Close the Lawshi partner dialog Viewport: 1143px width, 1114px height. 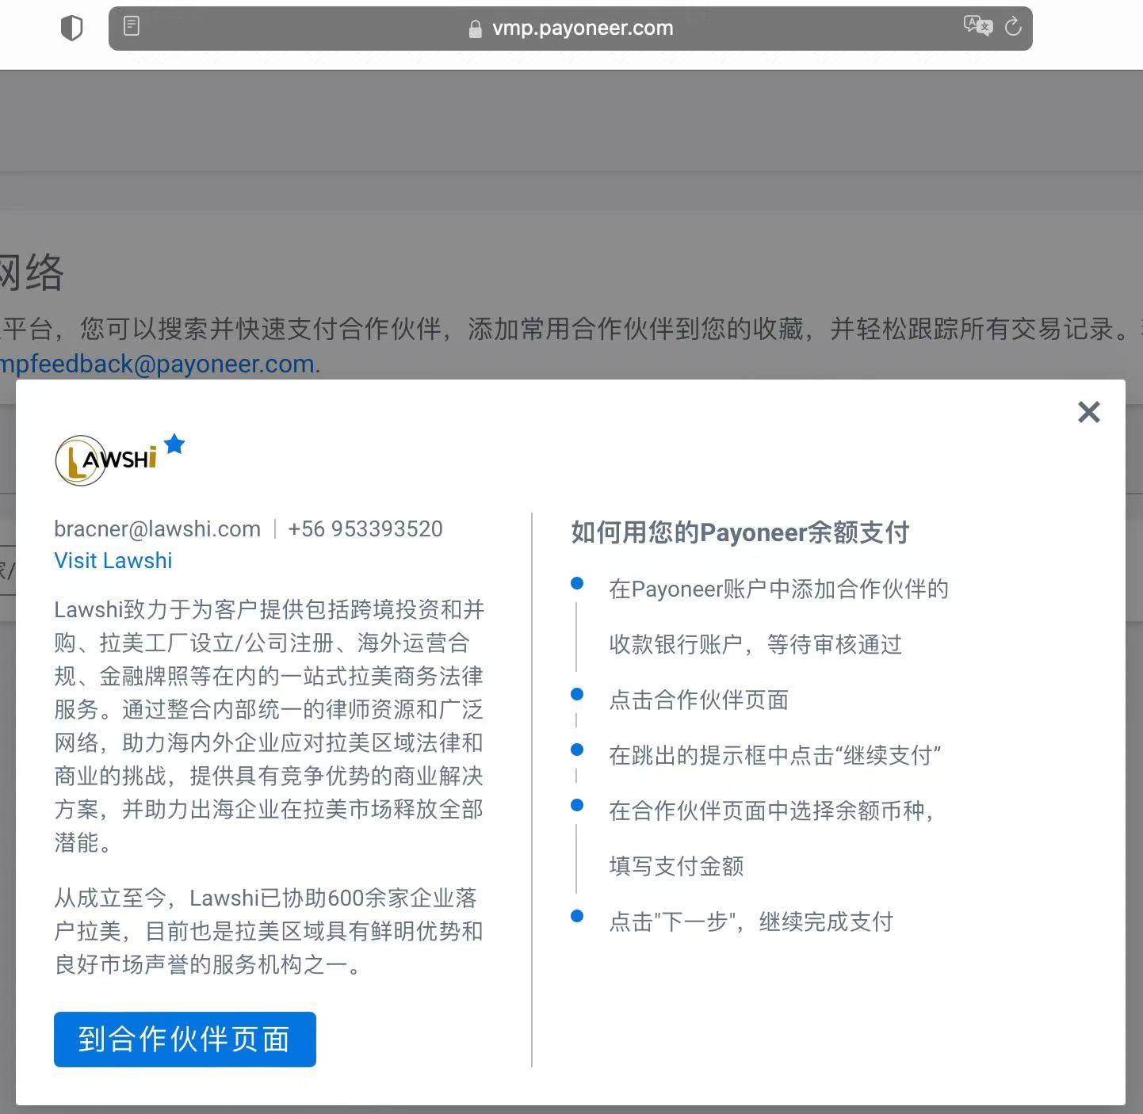pos(1088,412)
